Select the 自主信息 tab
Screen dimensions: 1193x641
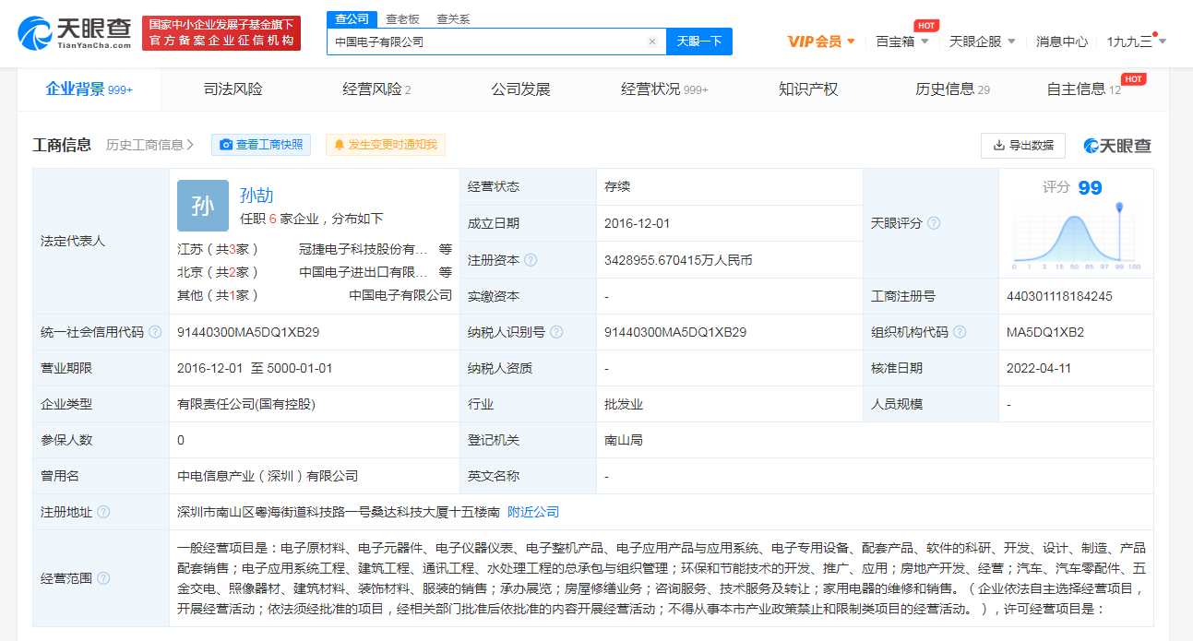click(1084, 89)
